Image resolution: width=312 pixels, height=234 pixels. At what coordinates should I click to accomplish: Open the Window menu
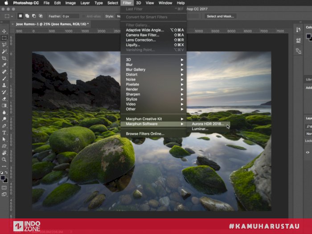[x=165, y=3]
